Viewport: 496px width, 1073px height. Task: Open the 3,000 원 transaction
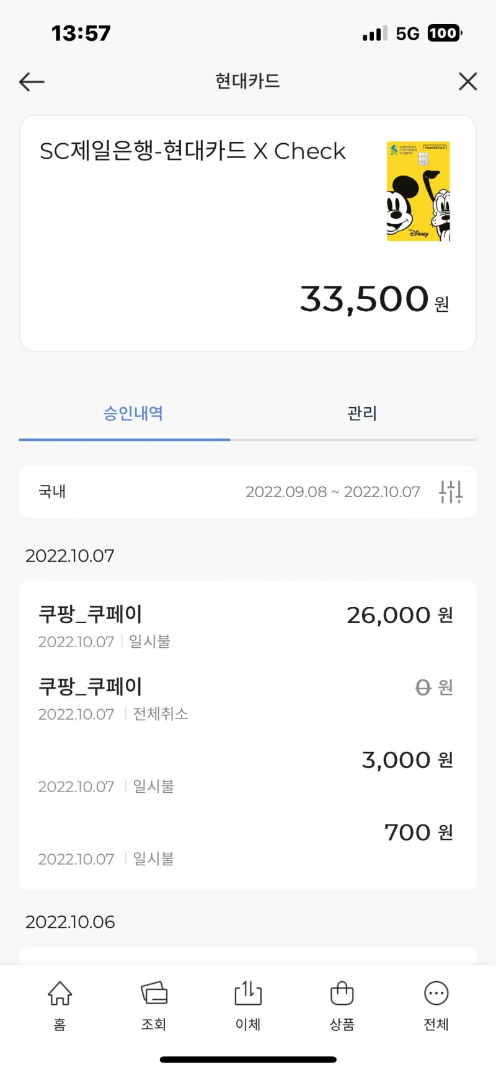click(247, 771)
